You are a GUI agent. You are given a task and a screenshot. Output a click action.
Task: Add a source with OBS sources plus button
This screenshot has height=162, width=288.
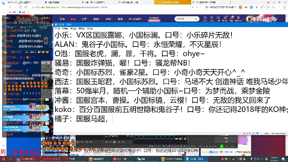point(107,142)
